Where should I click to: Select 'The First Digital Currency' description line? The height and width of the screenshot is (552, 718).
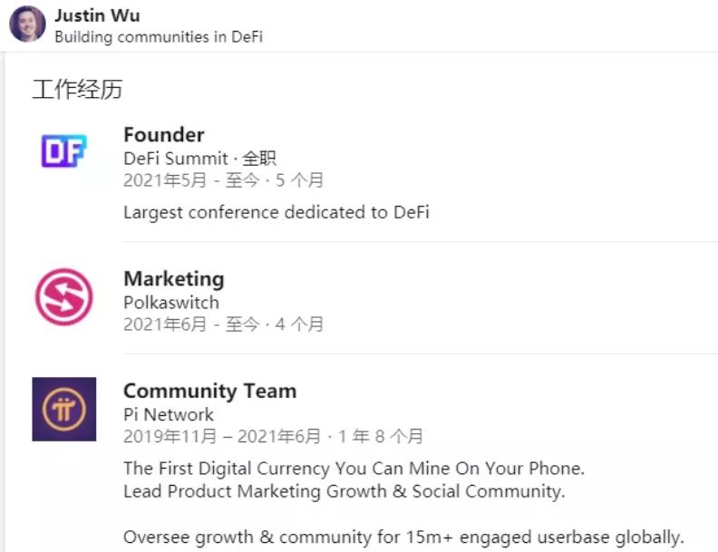tap(354, 469)
